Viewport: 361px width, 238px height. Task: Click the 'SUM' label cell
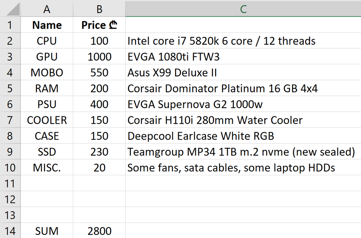tap(47, 231)
